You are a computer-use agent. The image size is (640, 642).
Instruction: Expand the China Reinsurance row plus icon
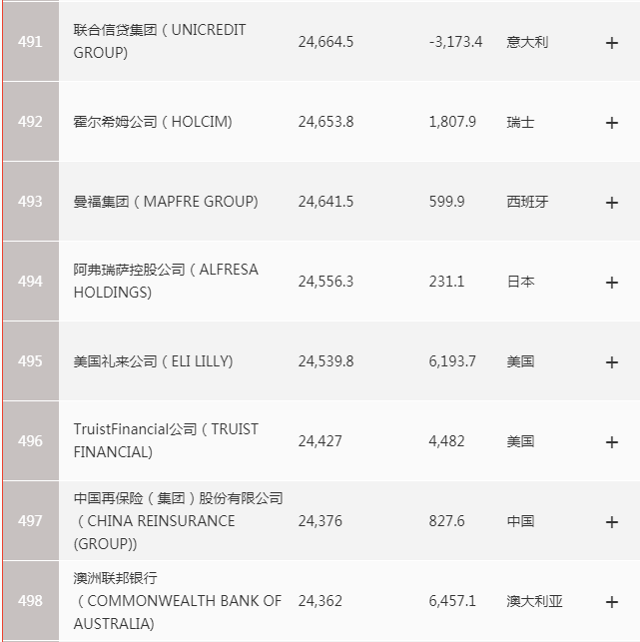pyautogui.click(x=612, y=521)
